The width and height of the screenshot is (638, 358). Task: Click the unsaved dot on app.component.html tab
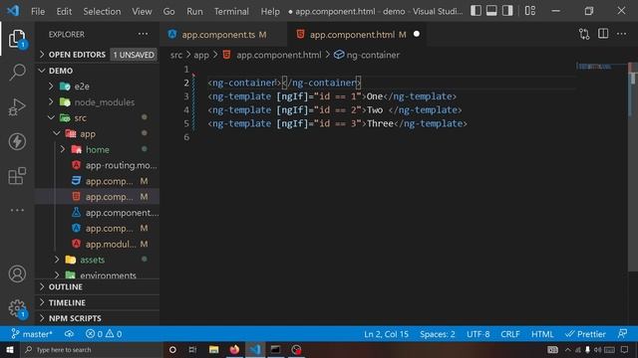point(417,34)
